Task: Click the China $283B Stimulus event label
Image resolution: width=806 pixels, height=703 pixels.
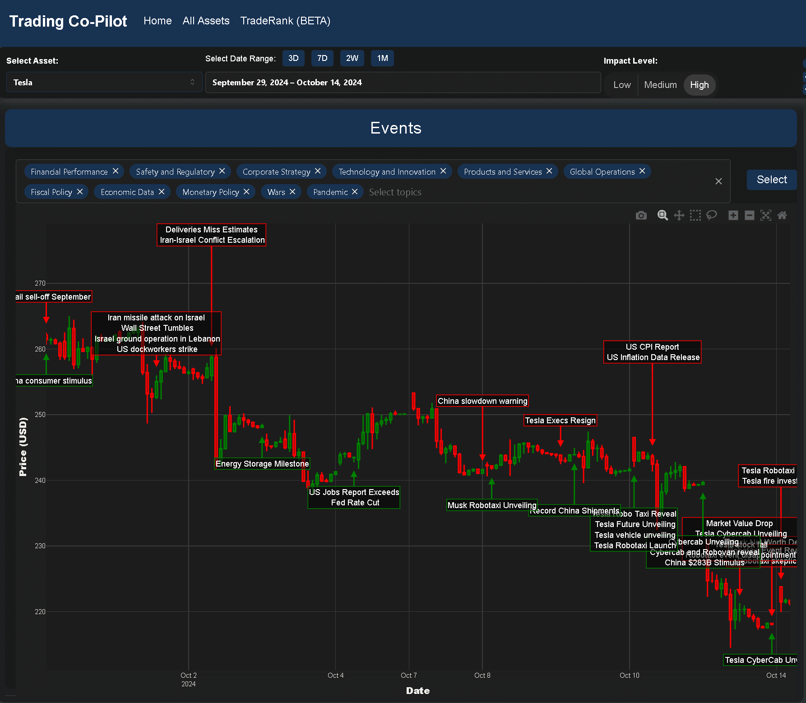Action: tap(704, 563)
